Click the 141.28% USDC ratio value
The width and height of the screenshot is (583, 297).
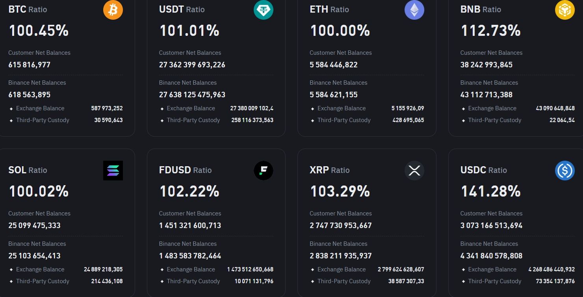pyautogui.click(x=490, y=191)
